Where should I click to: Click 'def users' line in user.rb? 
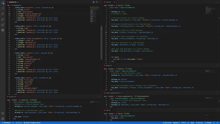click(115, 57)
